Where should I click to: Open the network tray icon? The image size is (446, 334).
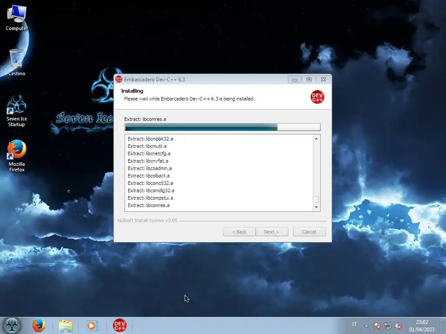click(x=387, y=326)
